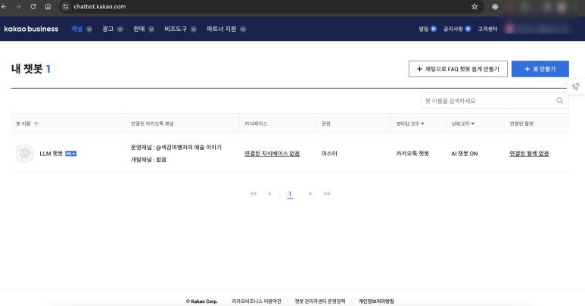Open the 상태:모두 filter dropdown

coord(462,123)
